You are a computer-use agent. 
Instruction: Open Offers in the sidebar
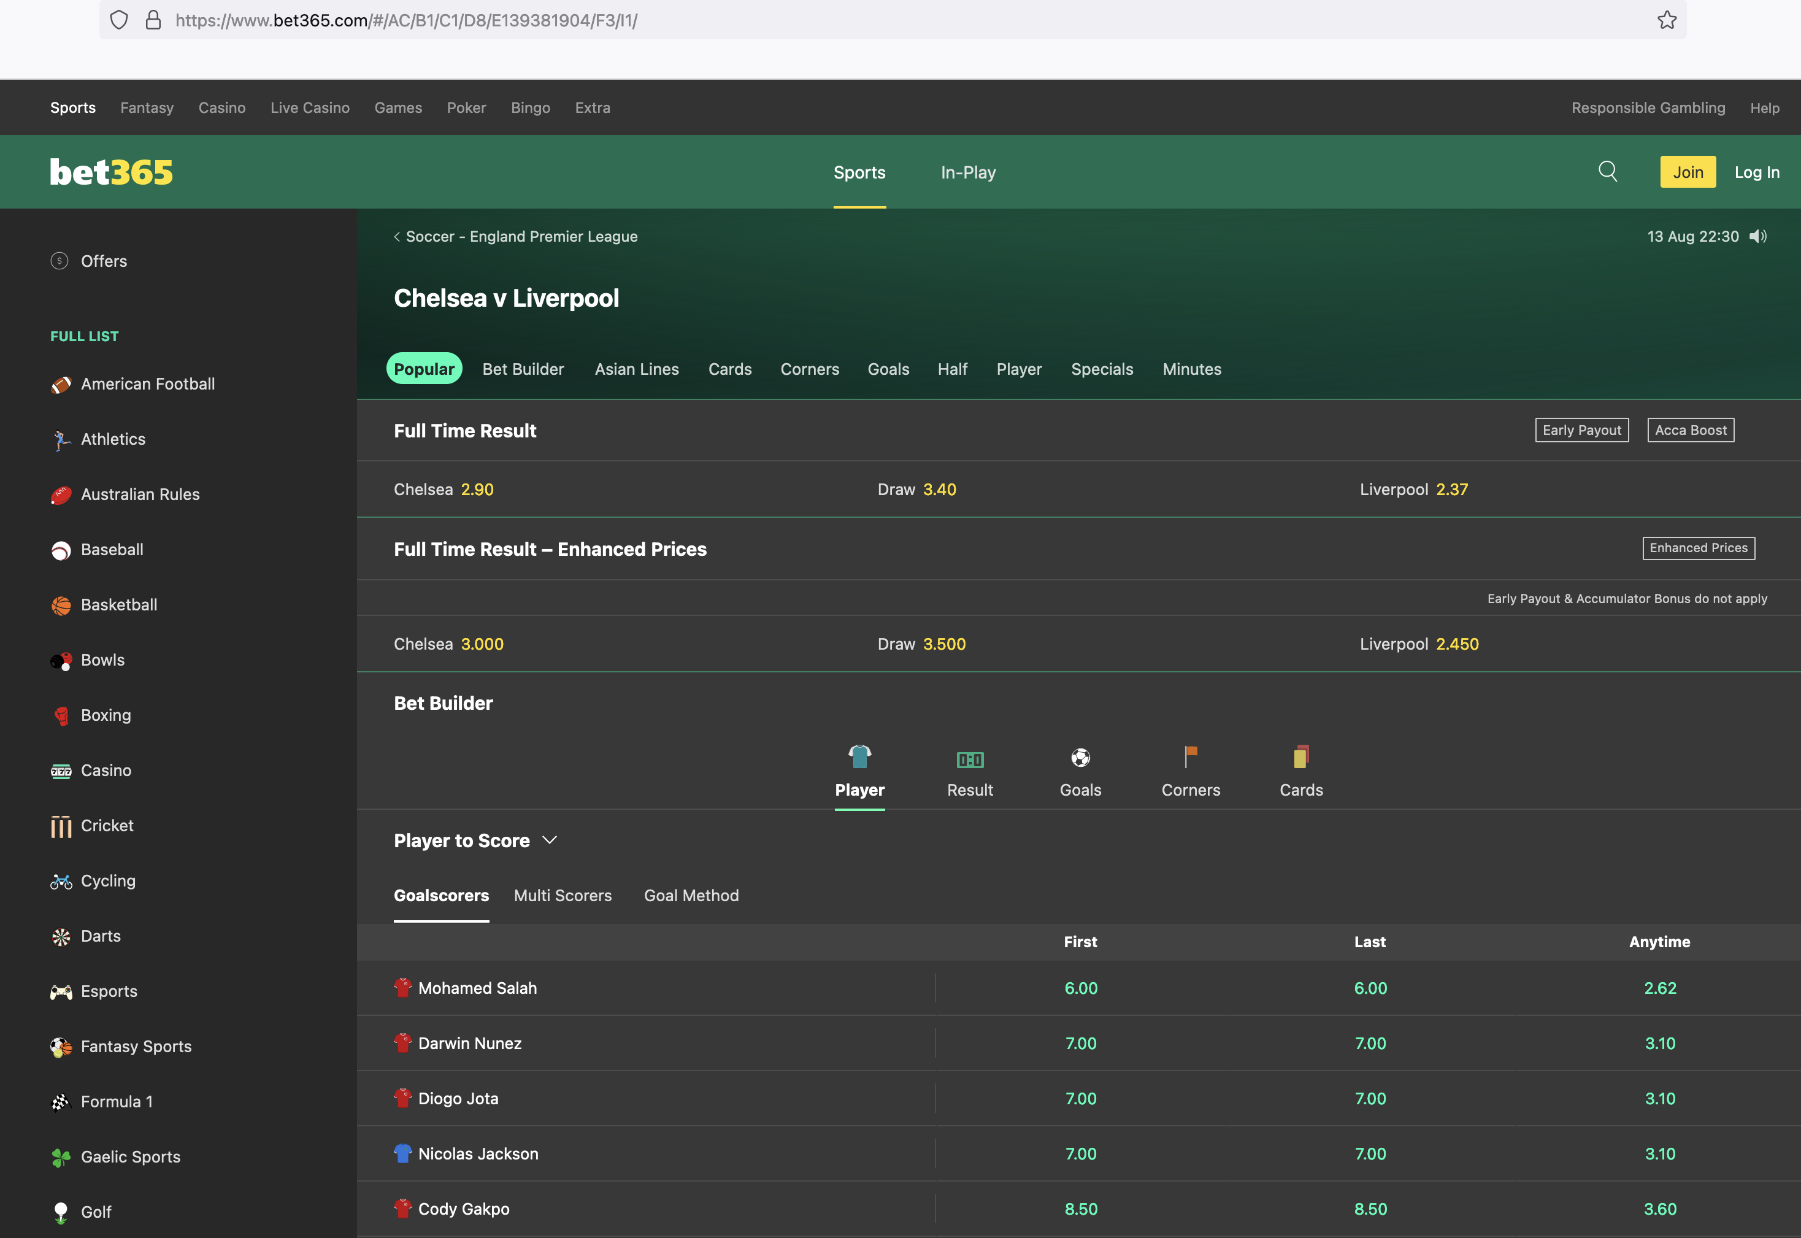tap(103, 261)
